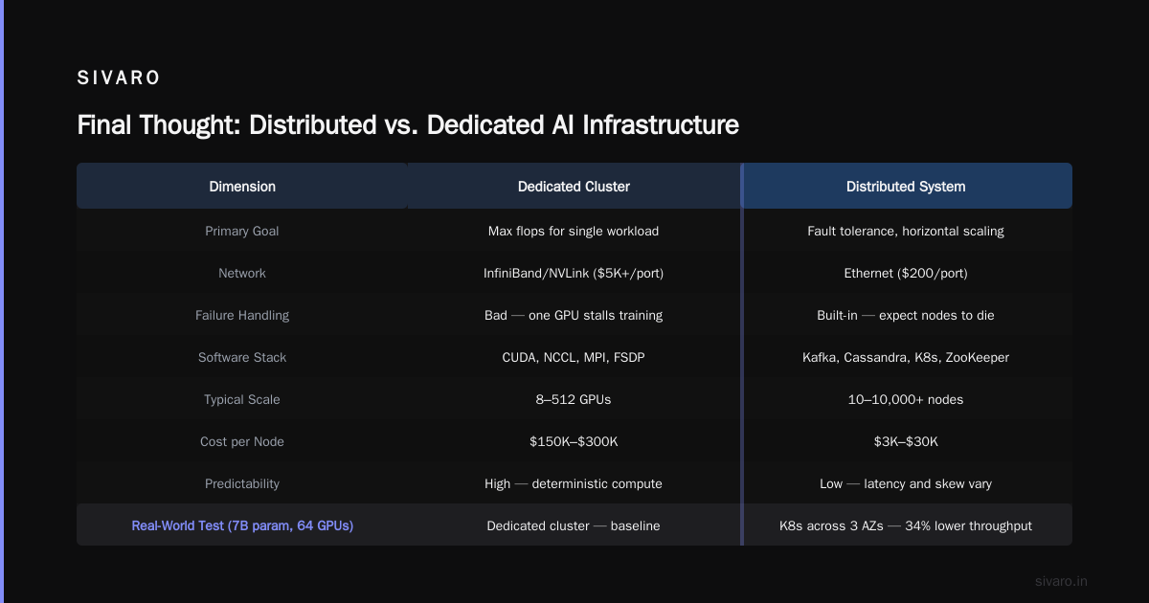Viewport: 1149px width, 603px height.
Task: Select the Dimension column header
Action: coord(242,187)
